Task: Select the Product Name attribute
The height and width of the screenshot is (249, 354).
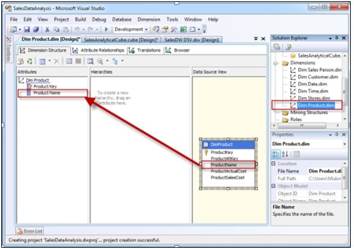Action: tap(47, 93)
